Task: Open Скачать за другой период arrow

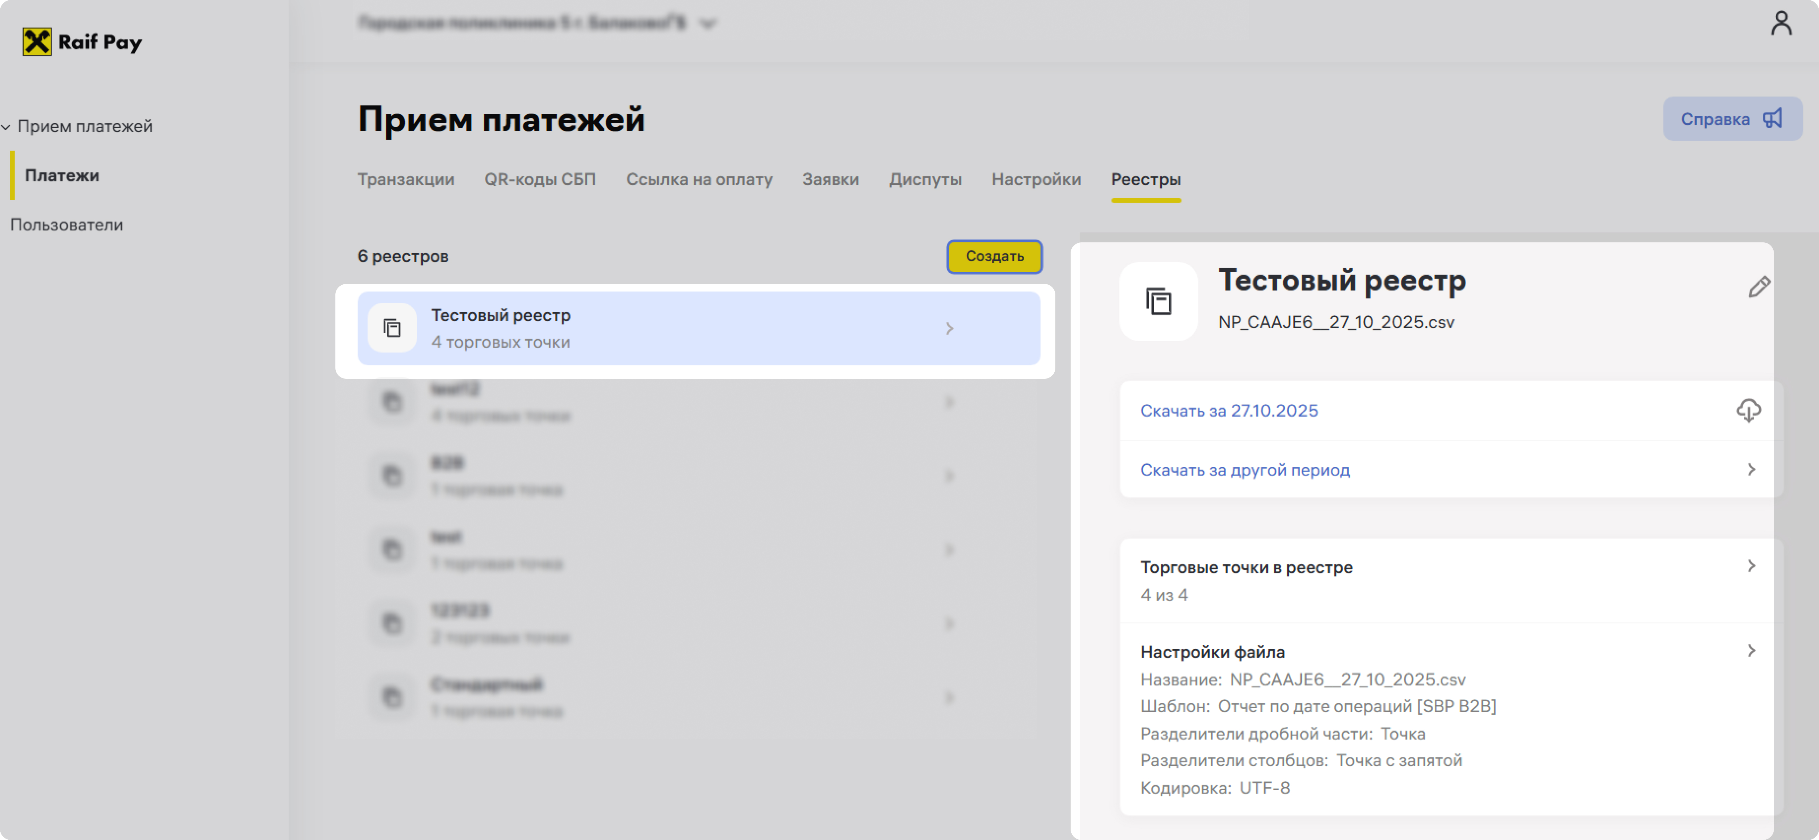Action: (1750, 470)
